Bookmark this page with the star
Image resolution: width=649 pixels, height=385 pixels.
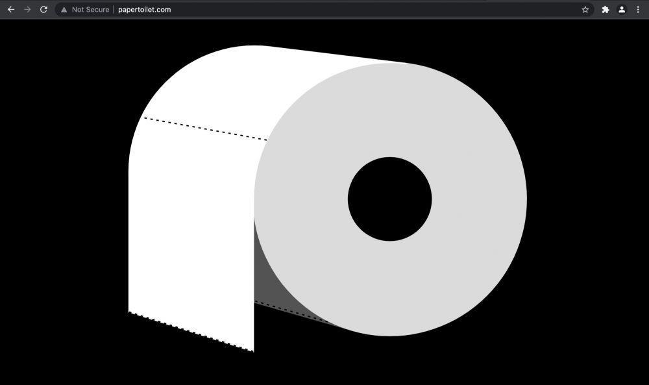585,10
